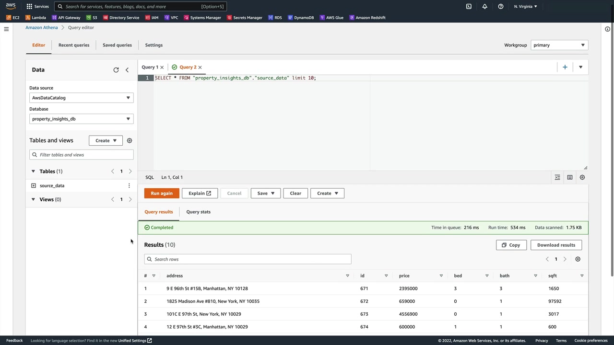Image resolution: width=614 pixels, height=345 pixels.
Task: Open the source_data three-dot actions menu
Action: tap(129, 185)
